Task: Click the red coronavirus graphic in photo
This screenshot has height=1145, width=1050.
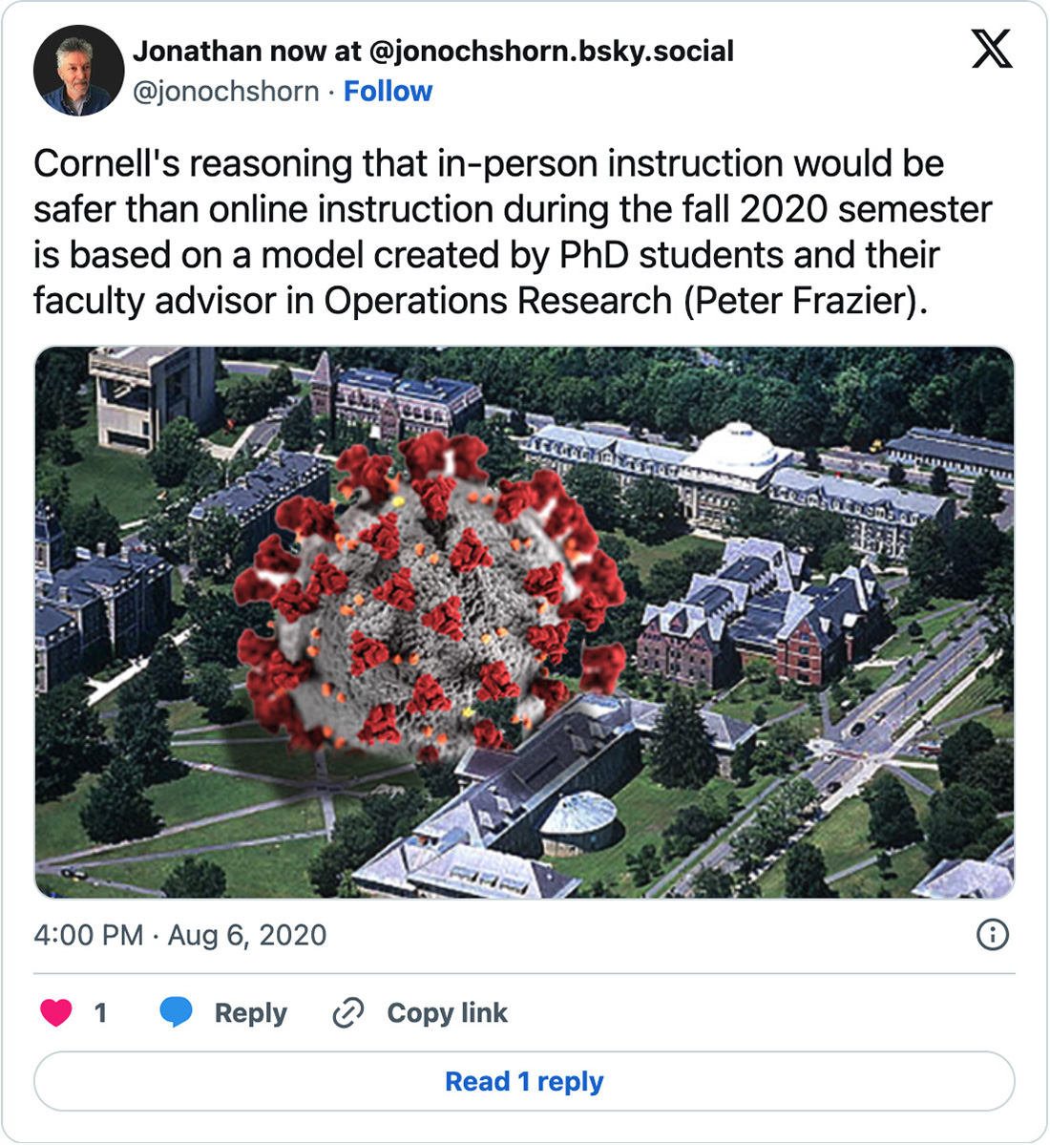Action: tap(430, 592)
